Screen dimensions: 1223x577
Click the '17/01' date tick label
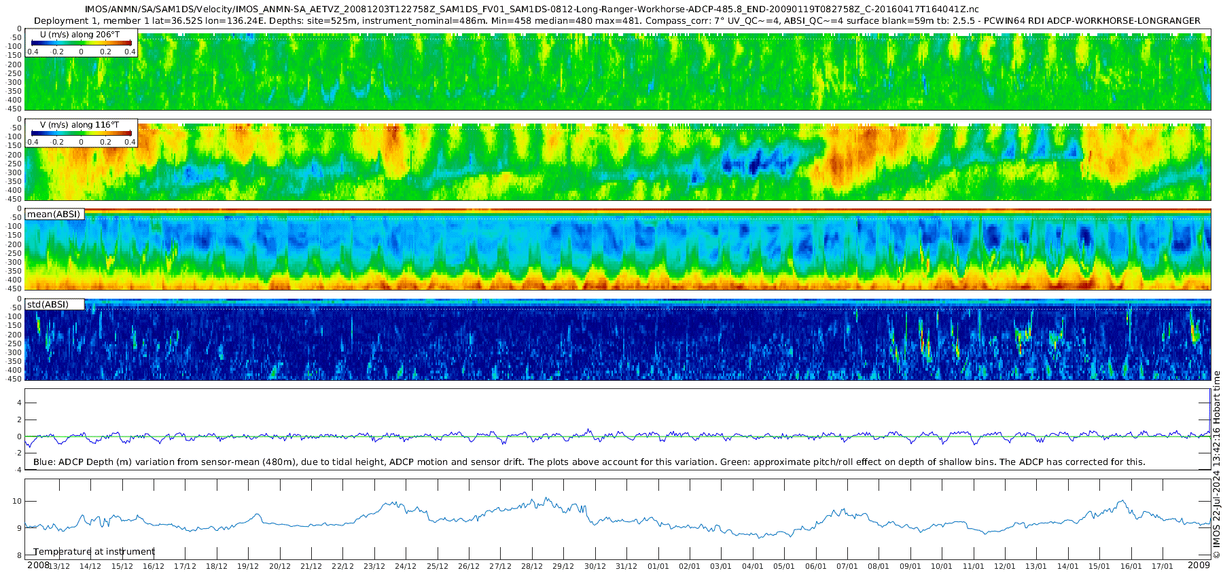pos(1163,567)
